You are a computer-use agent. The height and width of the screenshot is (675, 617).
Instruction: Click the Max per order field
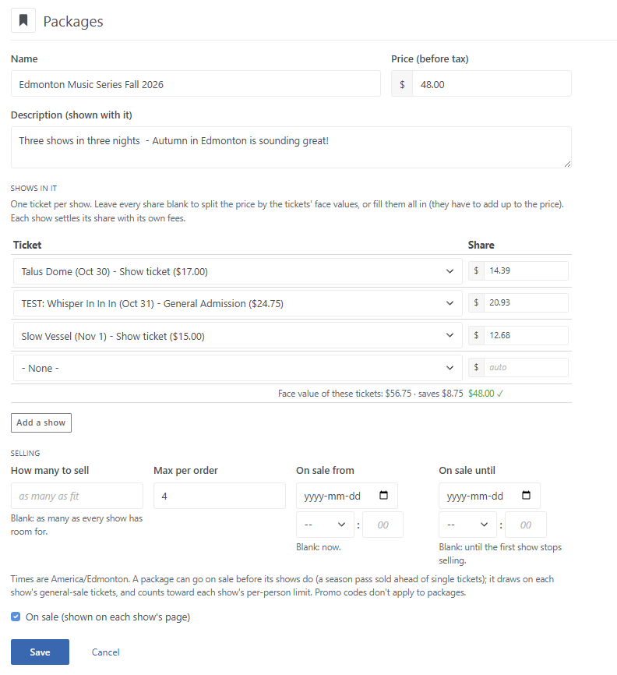tap(220, 496)
